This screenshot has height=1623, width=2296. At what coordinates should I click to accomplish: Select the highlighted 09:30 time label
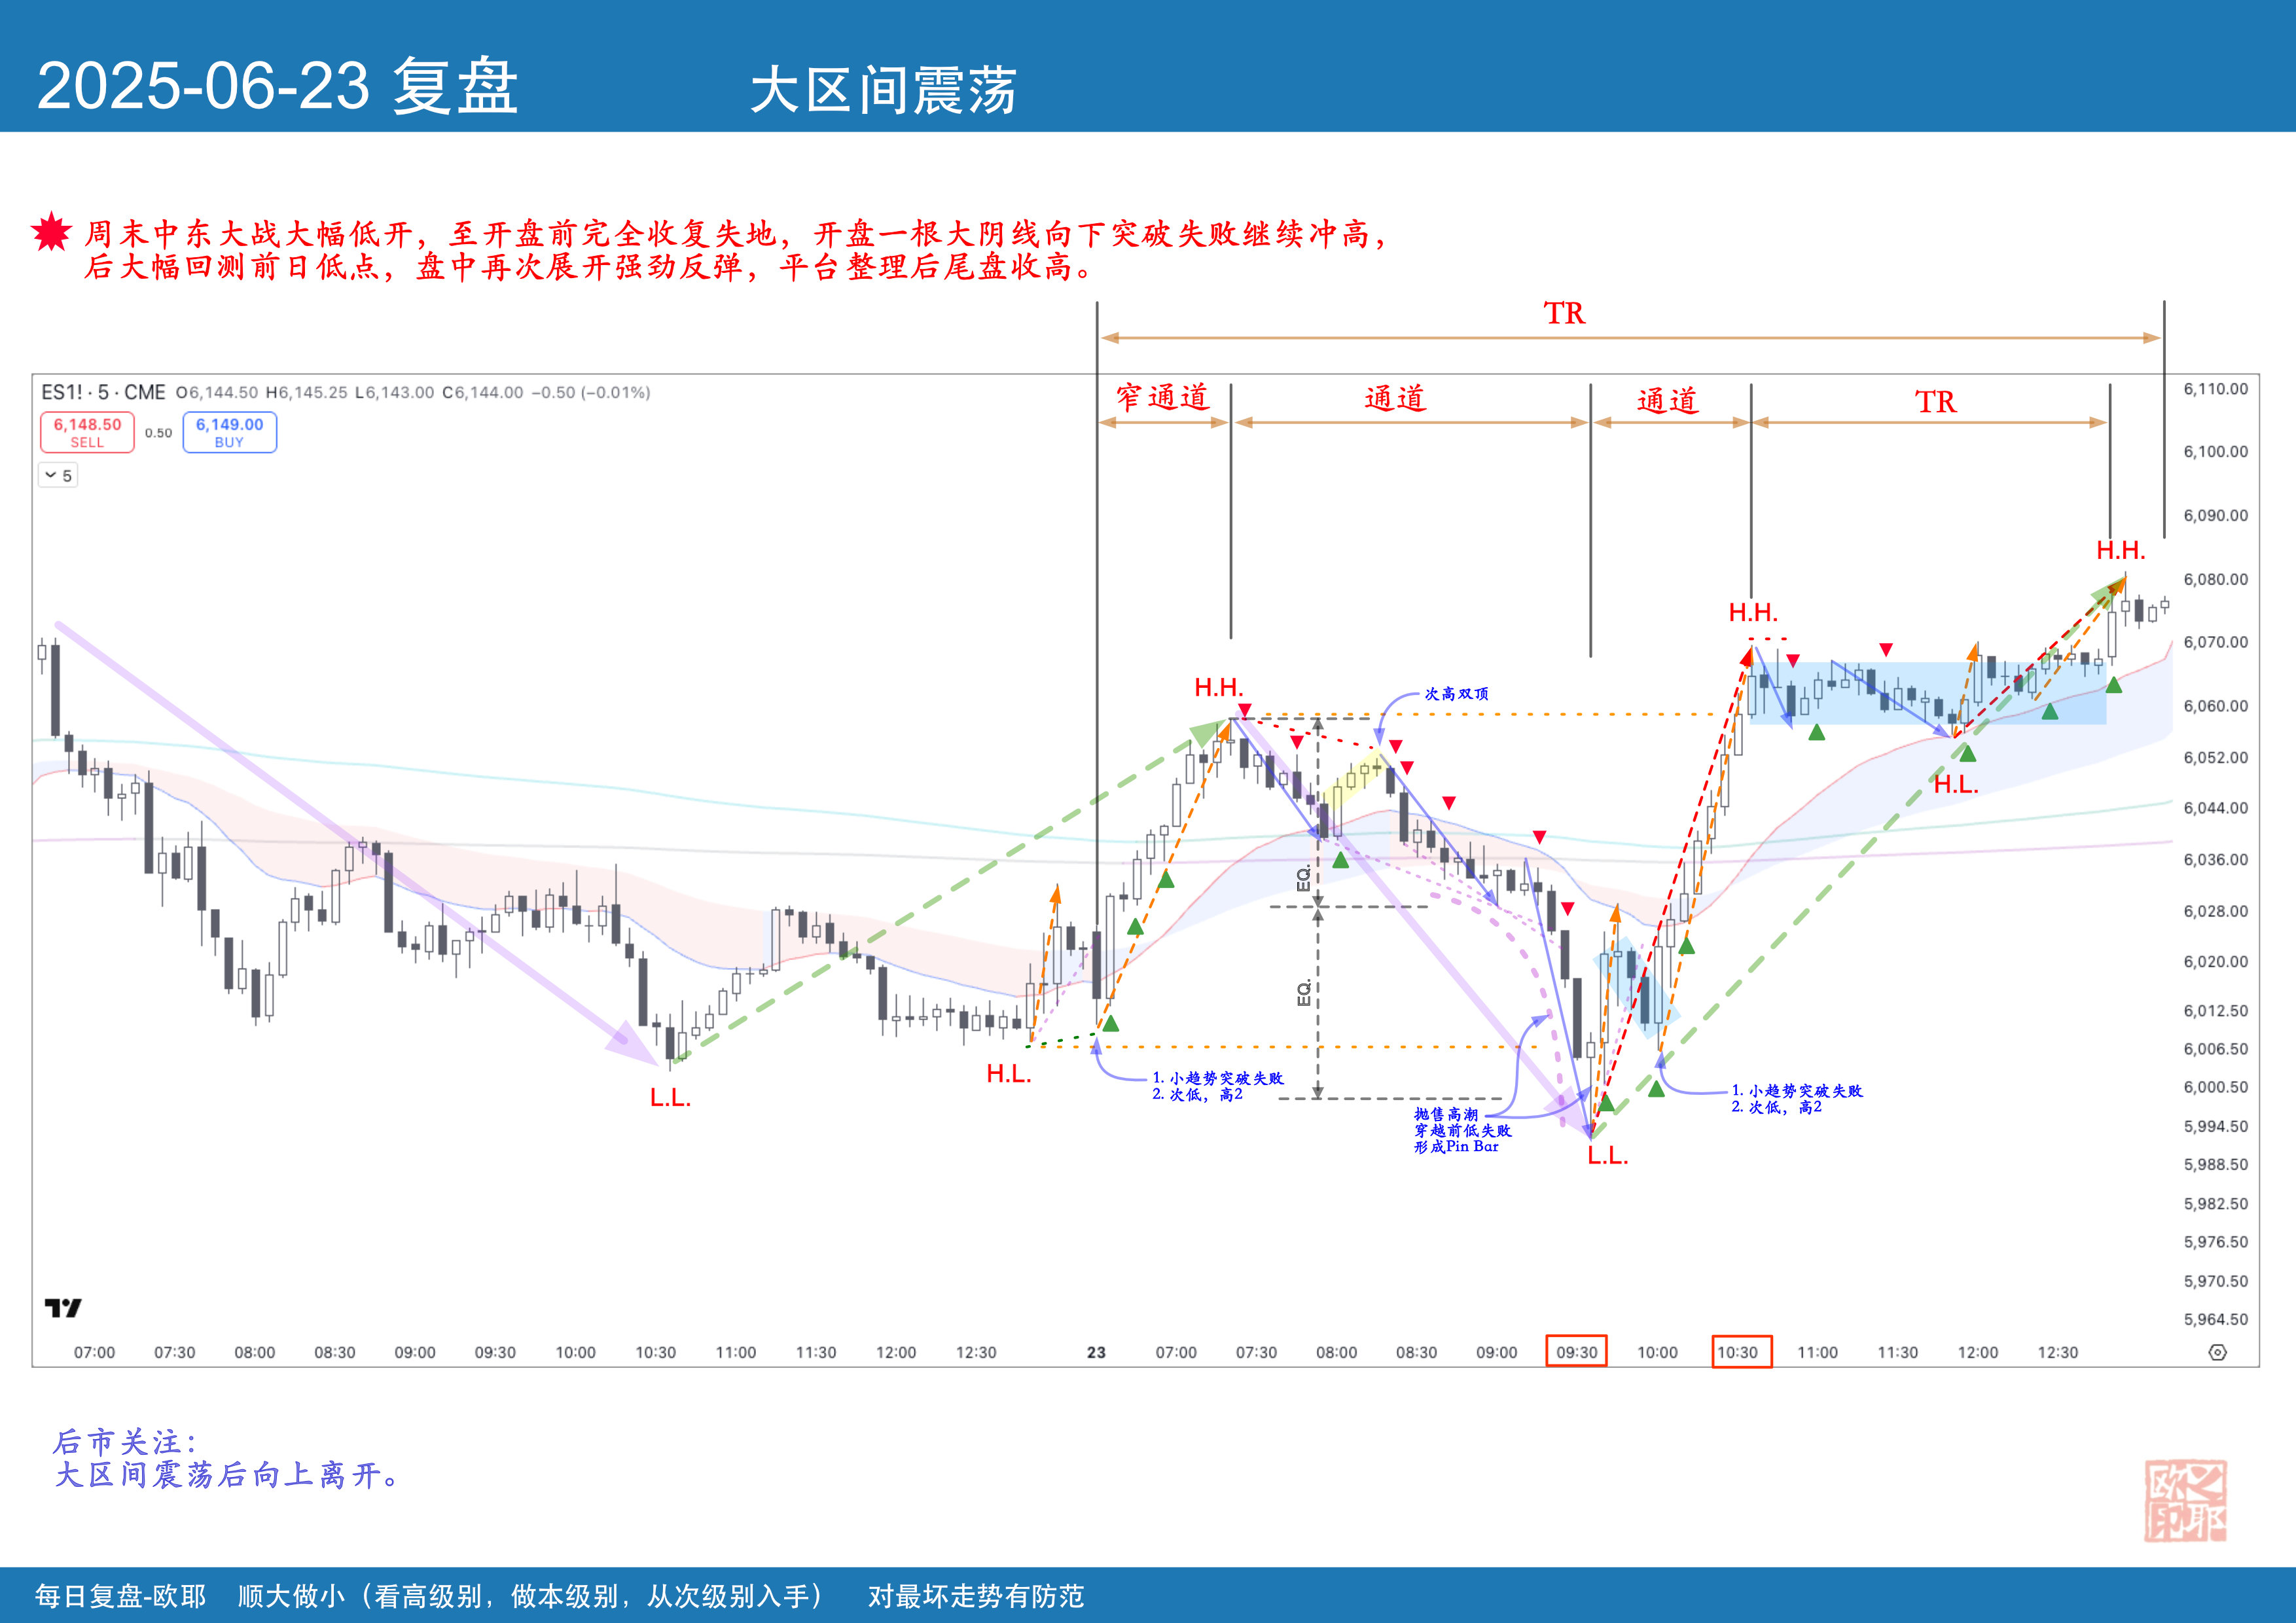coord(1576,1352)
